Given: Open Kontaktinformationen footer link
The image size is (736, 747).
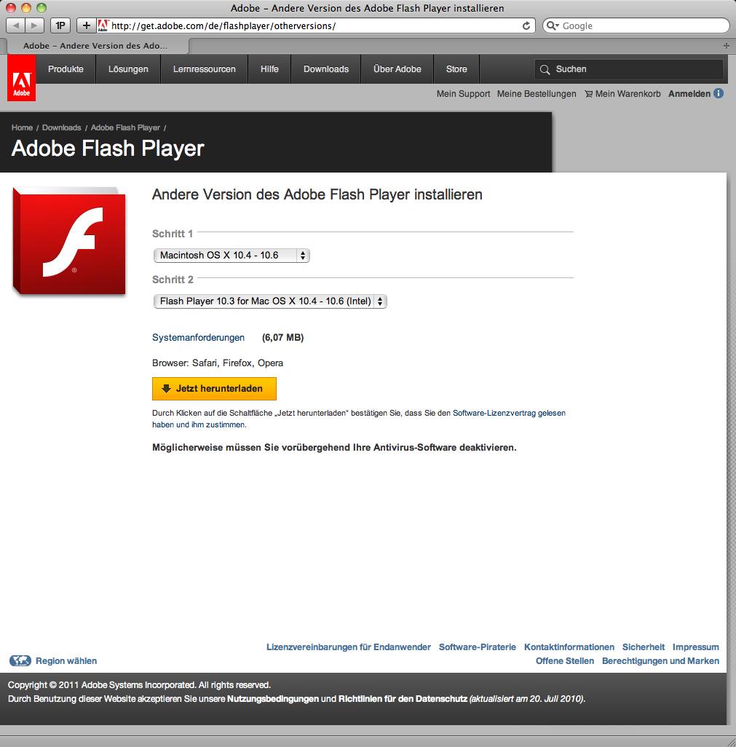Looking at the screenshot, I should tap(569, 647).
